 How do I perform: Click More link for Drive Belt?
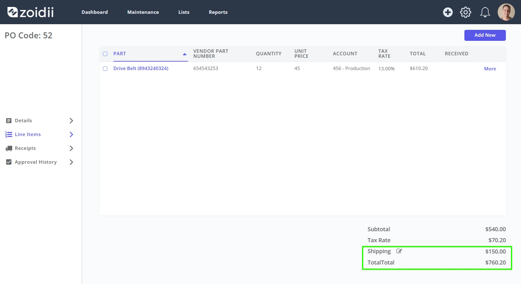pyautogui.click(x=490, y=69)
